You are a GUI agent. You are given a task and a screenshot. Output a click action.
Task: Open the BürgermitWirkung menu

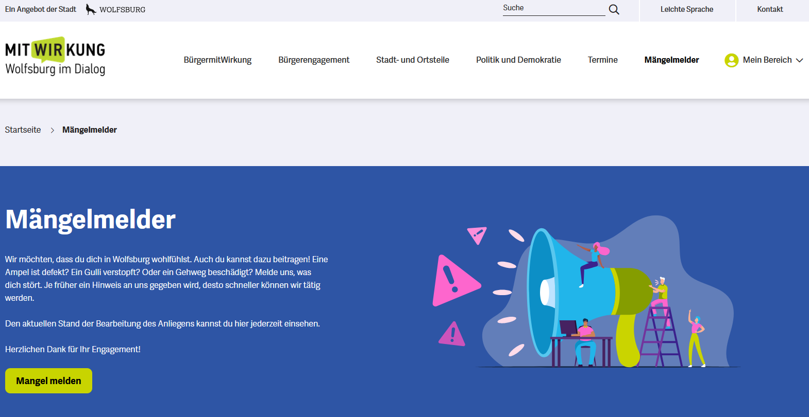pyautogui.click(x=217, y=60)
